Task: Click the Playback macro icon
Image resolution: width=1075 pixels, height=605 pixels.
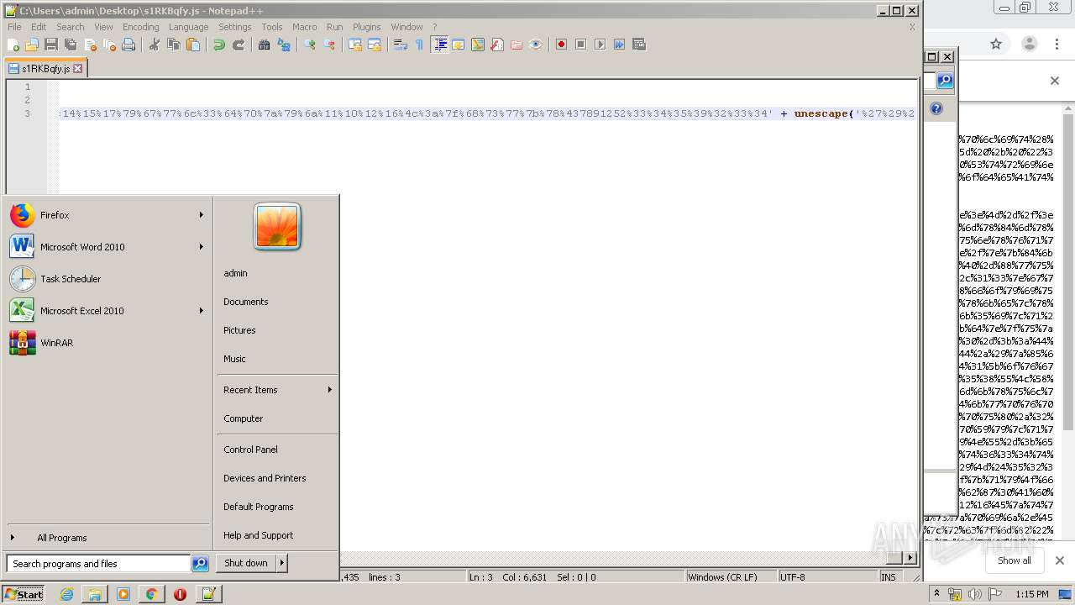Action: click(600, 45)
